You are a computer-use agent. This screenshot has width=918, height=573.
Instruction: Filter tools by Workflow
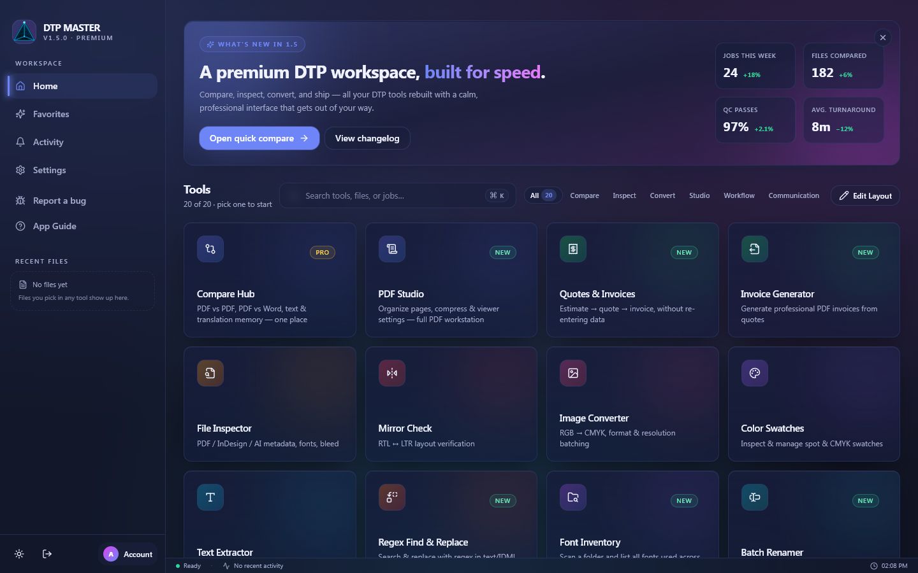click(x=739, y=195)
